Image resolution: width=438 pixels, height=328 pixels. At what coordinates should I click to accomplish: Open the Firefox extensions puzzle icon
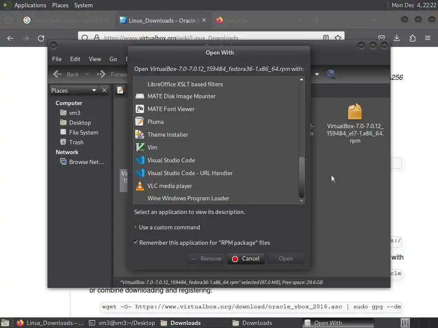pyautogui.click(x=412, y=38)
